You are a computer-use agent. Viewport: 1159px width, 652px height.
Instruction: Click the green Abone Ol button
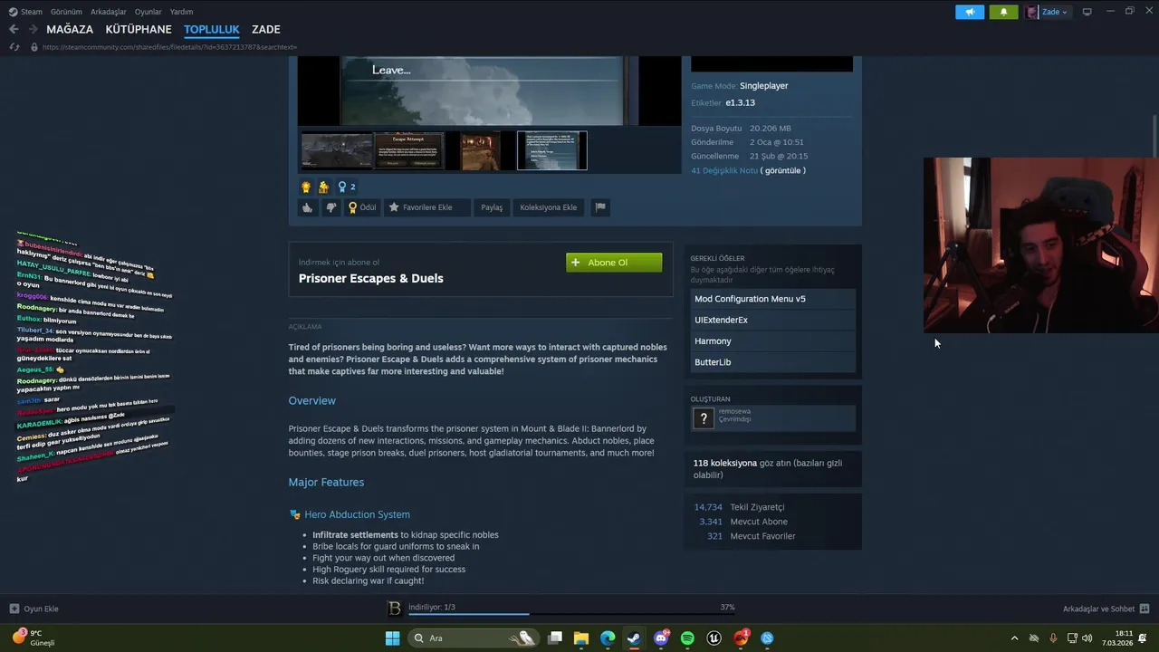click(x=614, y=263)
